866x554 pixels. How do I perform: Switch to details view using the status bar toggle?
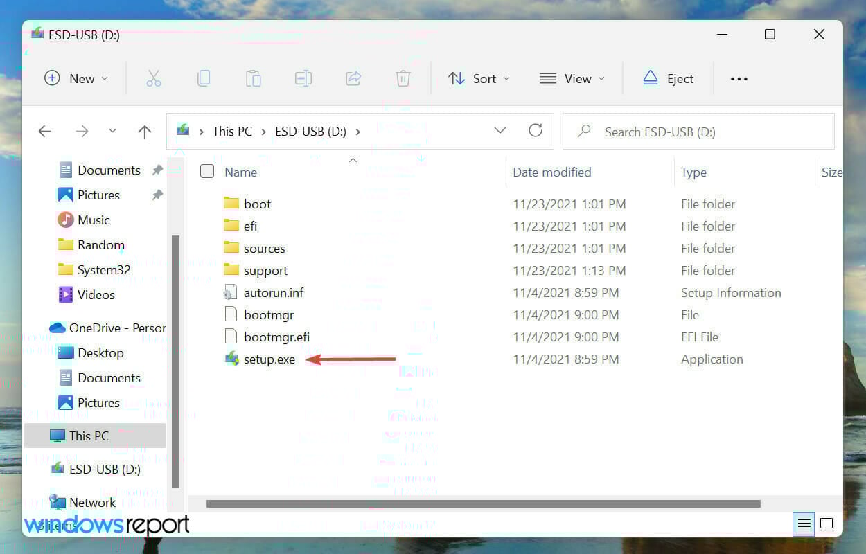coord(803,524)
